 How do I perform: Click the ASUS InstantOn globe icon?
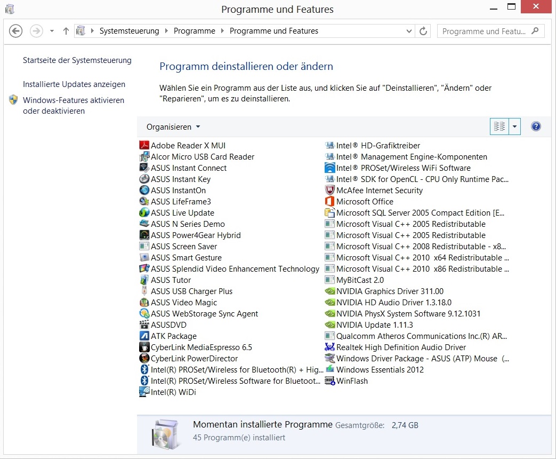[x=144, y=190]
